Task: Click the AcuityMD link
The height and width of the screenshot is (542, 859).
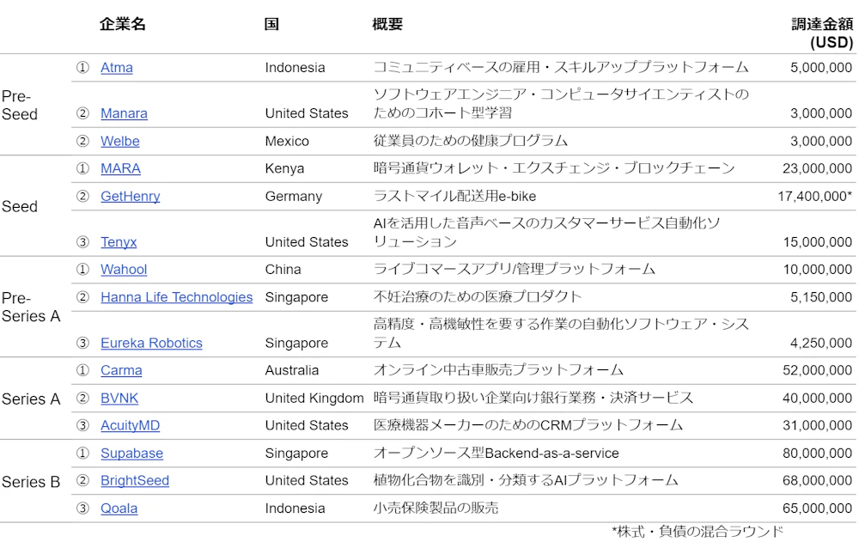Action: point(130,426)
